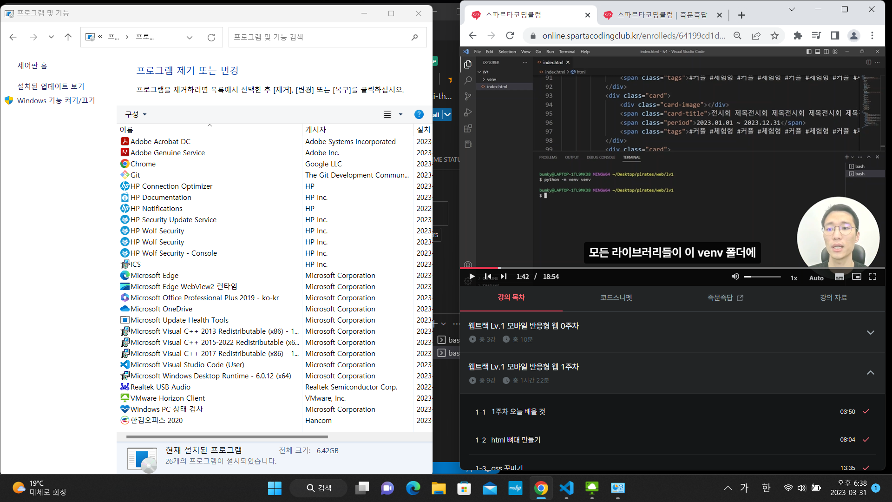
Task: Select Git in program list
Action: pos(135,175)
